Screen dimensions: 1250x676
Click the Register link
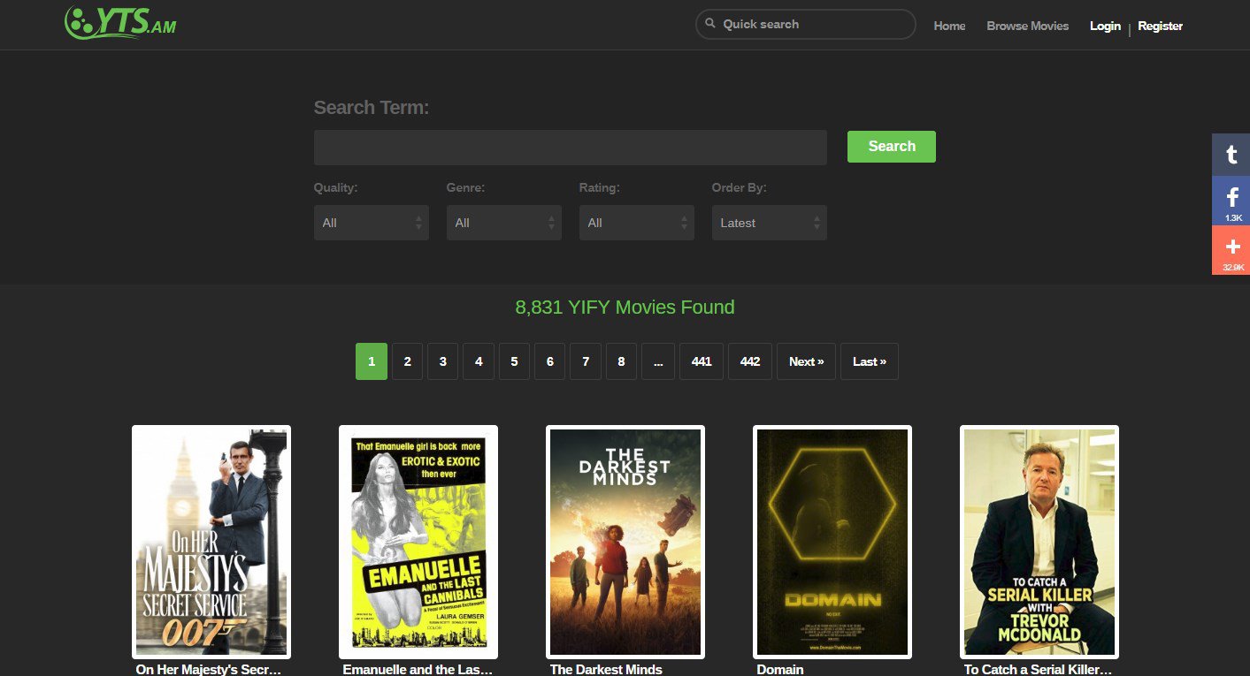(x=1160, y=26)
